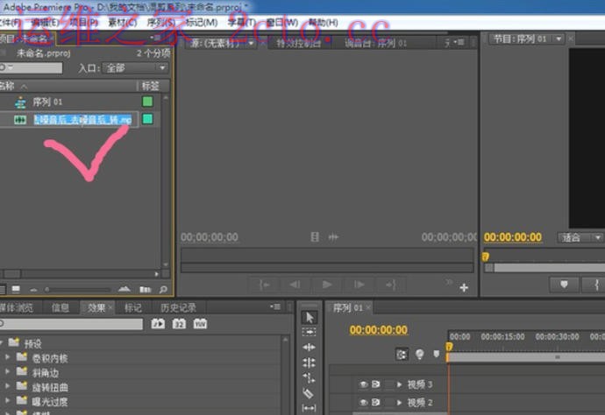605x415 pixels.
Task: Open the Source monitor button editor plus
Action: click(464, 287)
